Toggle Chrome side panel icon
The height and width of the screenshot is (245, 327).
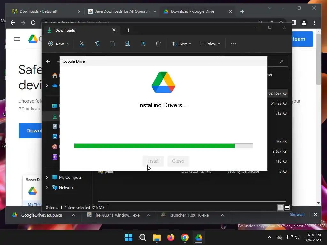(x=294, y=23)
